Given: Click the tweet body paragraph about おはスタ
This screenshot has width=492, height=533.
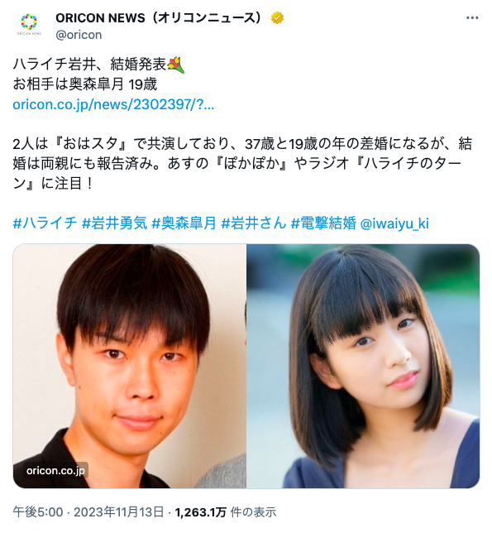Looking at the screenshot, I should click(242, 164).
